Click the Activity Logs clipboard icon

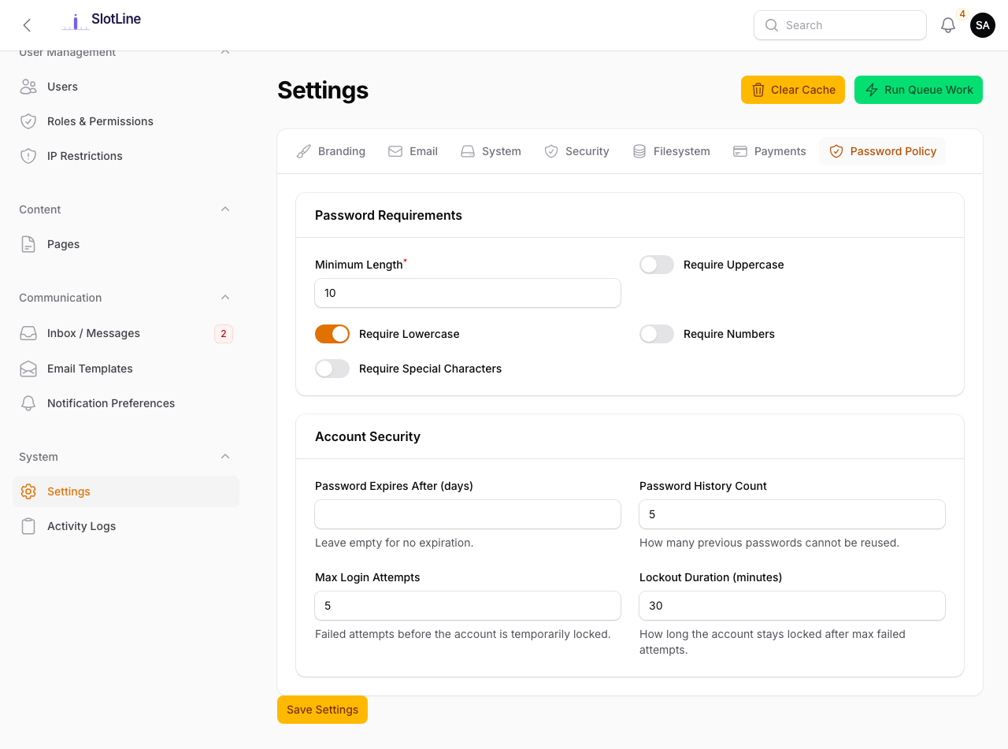coord(28,526)
